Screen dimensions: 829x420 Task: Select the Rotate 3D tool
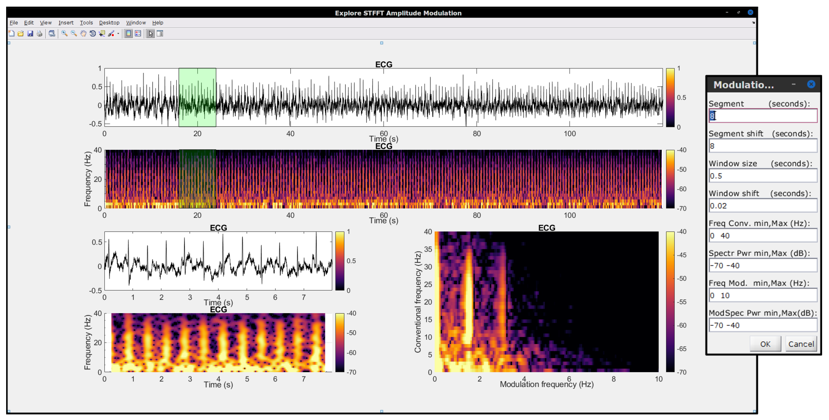93,33
